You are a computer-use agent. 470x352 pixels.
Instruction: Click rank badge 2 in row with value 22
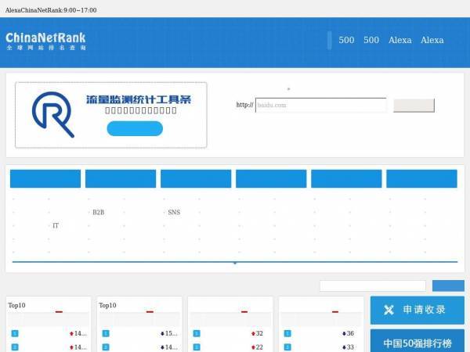click(197, 347)
